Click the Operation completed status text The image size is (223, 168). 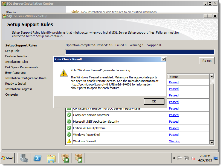click(114, 45)
